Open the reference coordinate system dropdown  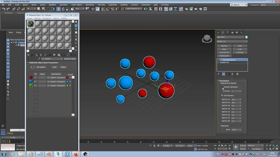coord(80,9)
